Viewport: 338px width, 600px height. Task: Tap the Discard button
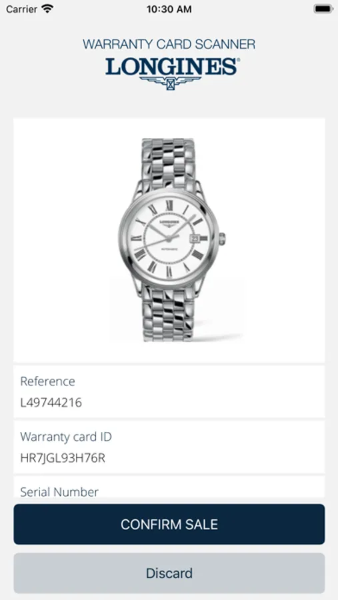coord(169,573)
